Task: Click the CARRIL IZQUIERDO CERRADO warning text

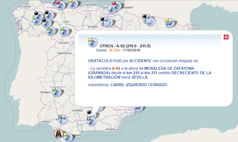Action: click(138, 85)
